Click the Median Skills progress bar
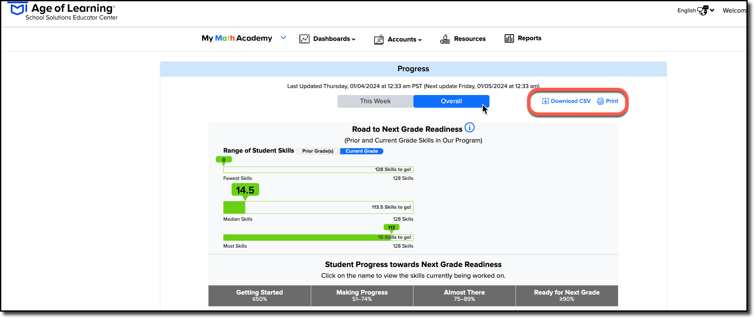Viewport: 754px width, 318px height. pyautogui.click(x=318, y=207)
